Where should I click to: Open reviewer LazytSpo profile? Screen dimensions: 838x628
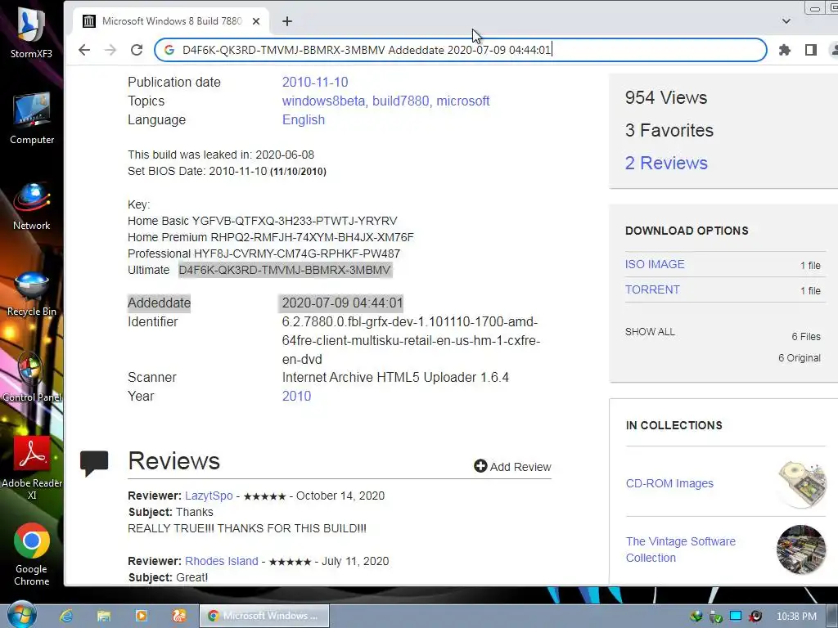[209, 496]
